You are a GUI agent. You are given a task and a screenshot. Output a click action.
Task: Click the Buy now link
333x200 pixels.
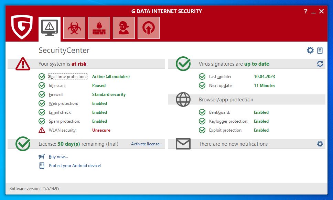pos(58,157)
